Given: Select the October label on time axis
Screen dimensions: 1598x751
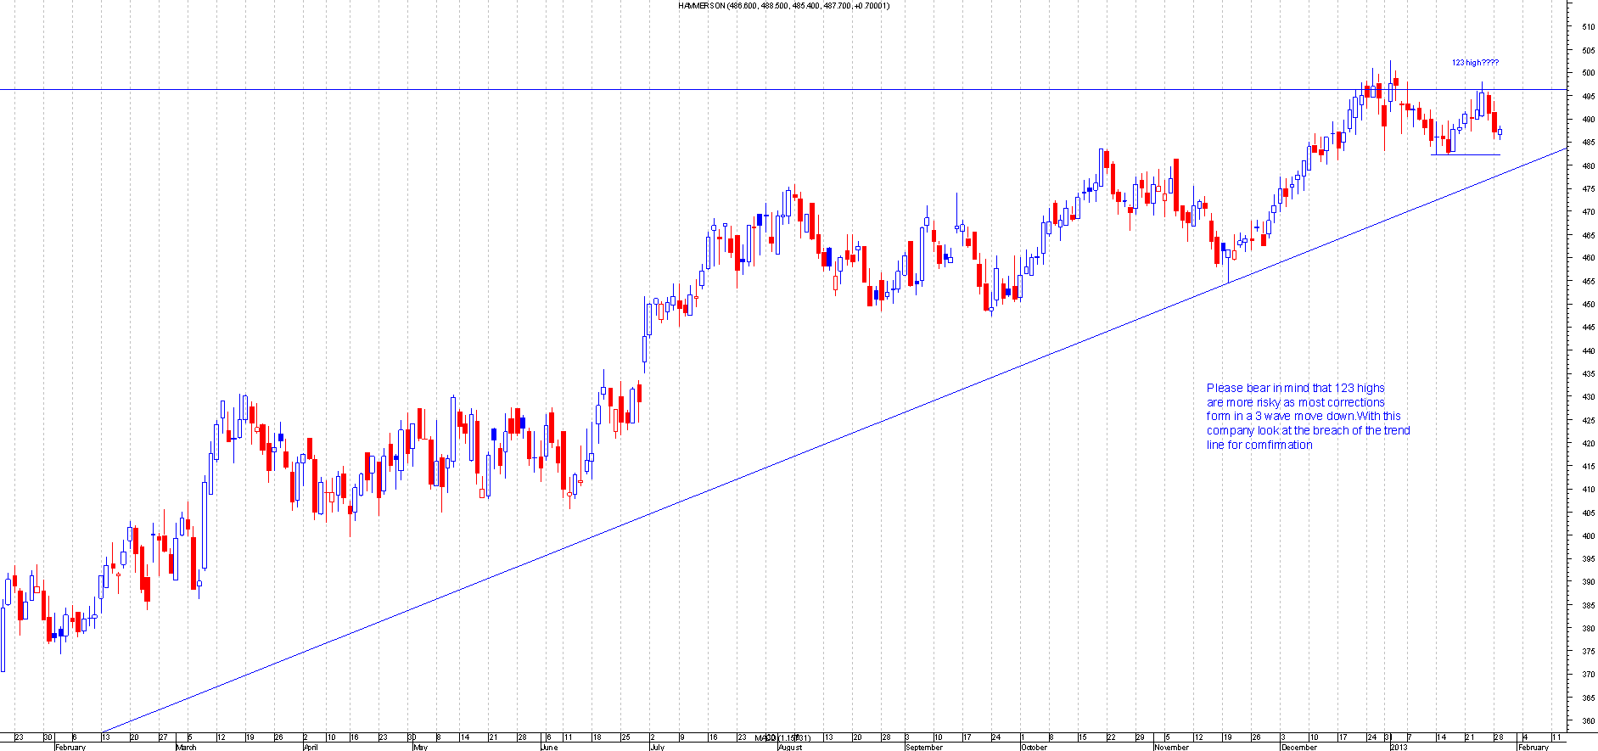Looking at the screenshot, I should (x=1034, y=748).
